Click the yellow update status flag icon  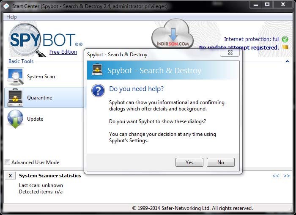click(x=285, y=47)
